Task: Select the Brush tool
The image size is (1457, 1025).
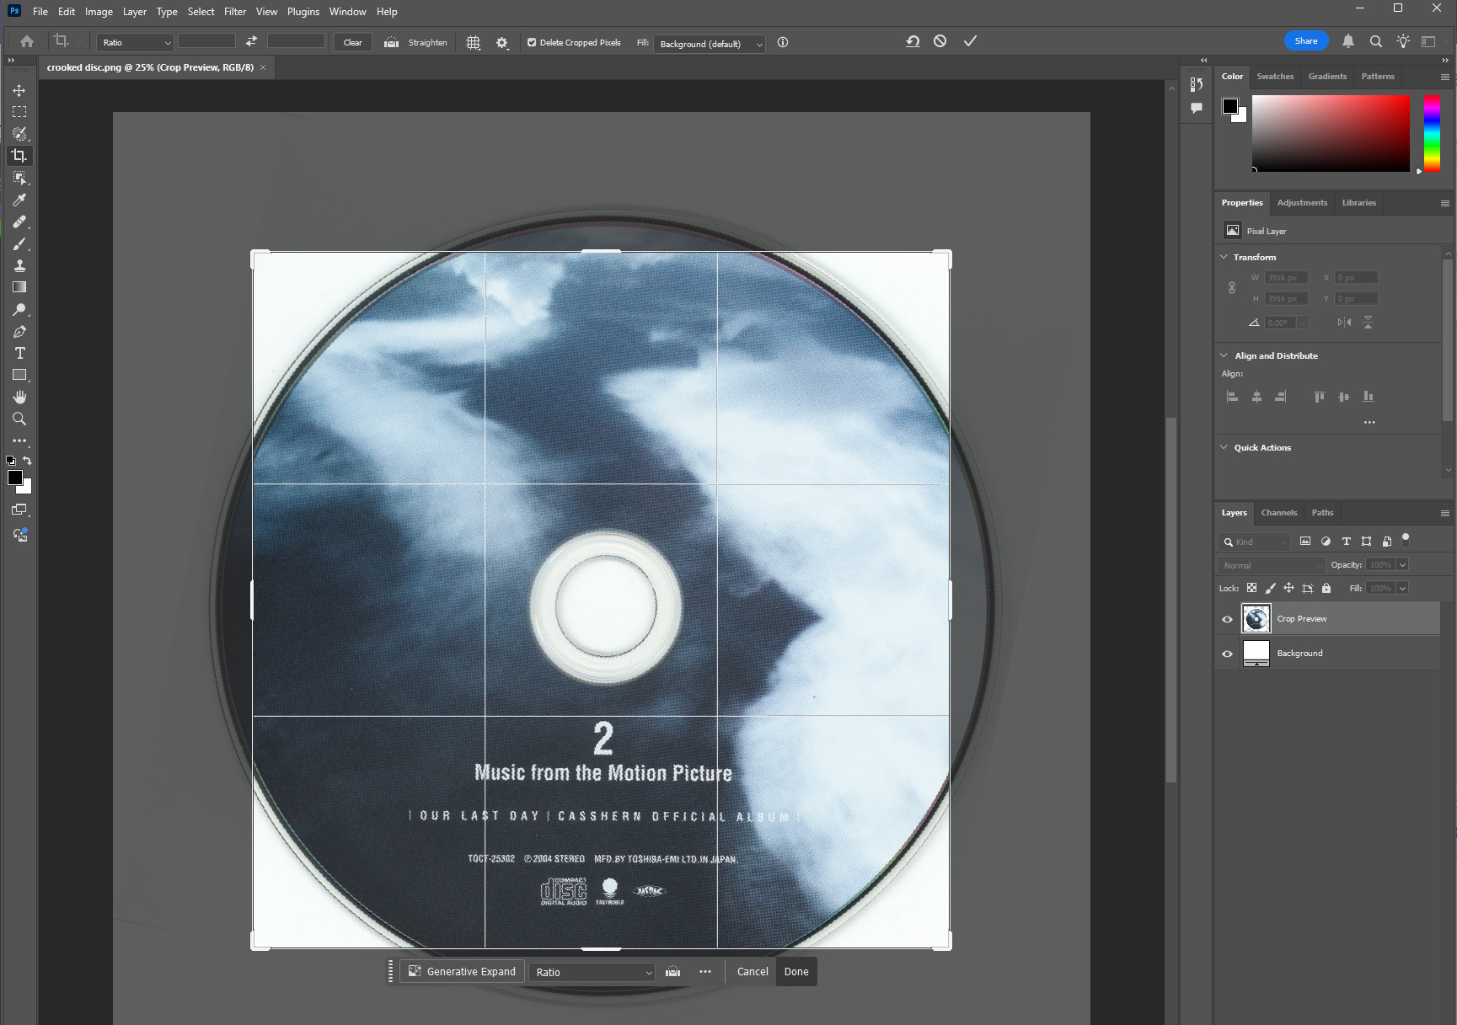Action: tap(19, 244)
